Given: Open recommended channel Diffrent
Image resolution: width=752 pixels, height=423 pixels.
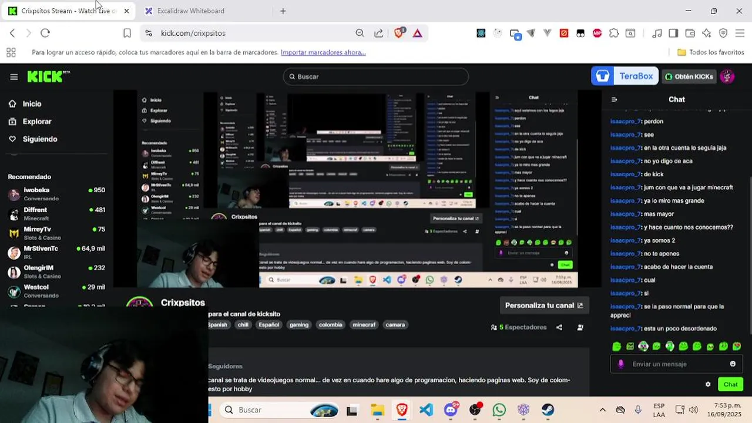Looking at the screenshot, I should [56, 213].
